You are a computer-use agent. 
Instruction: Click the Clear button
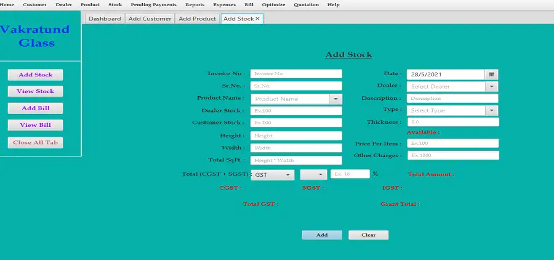tap(368, 235)
